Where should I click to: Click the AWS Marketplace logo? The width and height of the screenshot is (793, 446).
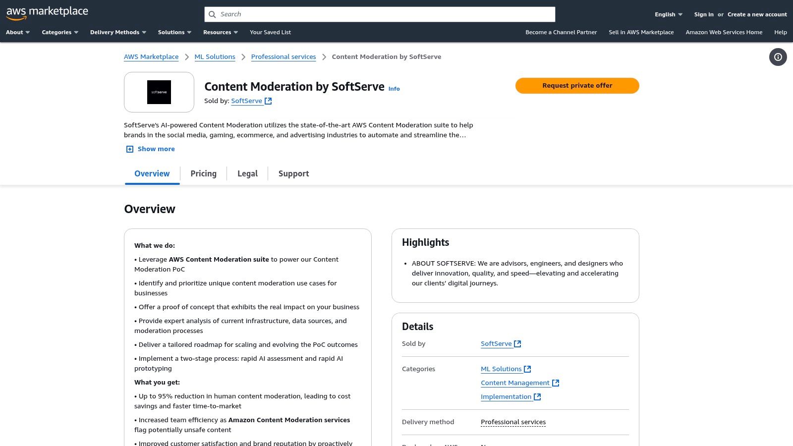point(47,13)
